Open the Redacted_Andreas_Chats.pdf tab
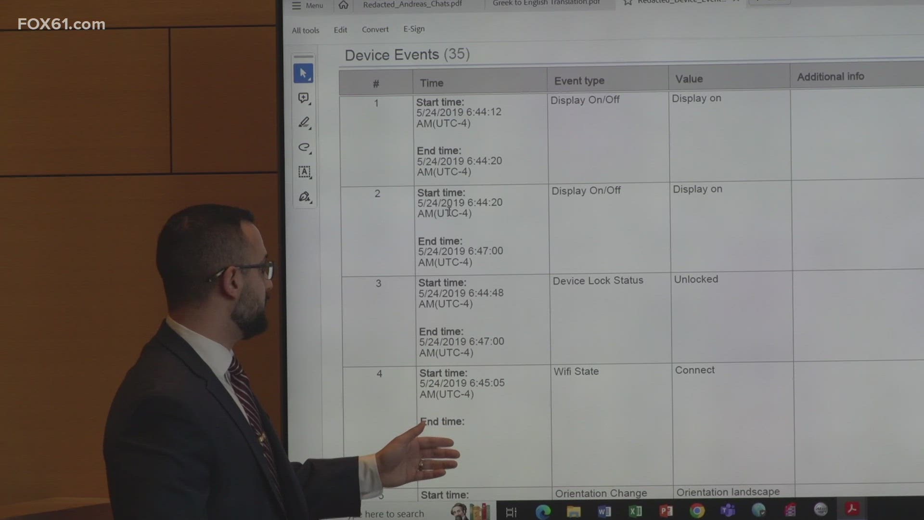 (x=412, y=4)
